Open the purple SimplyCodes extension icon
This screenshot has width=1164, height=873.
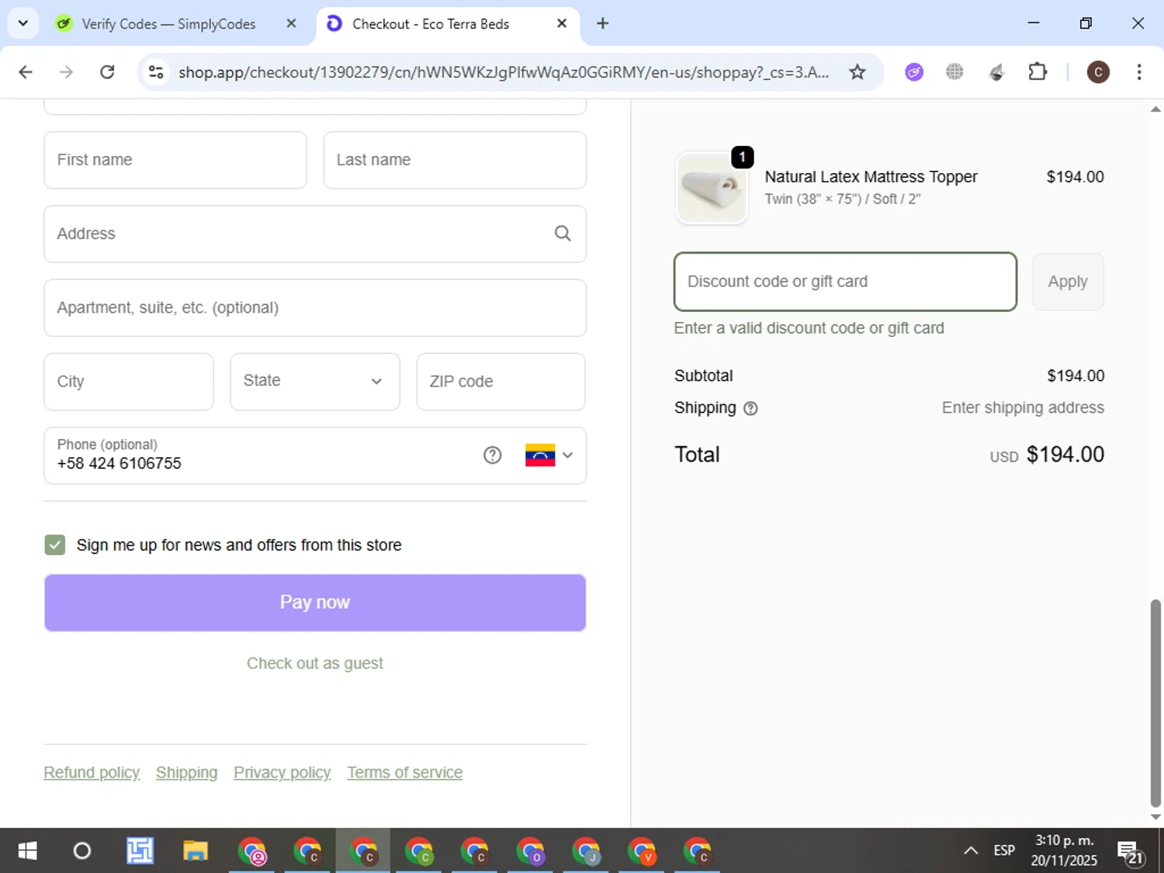pyautogui.click(x=914, y=72)
